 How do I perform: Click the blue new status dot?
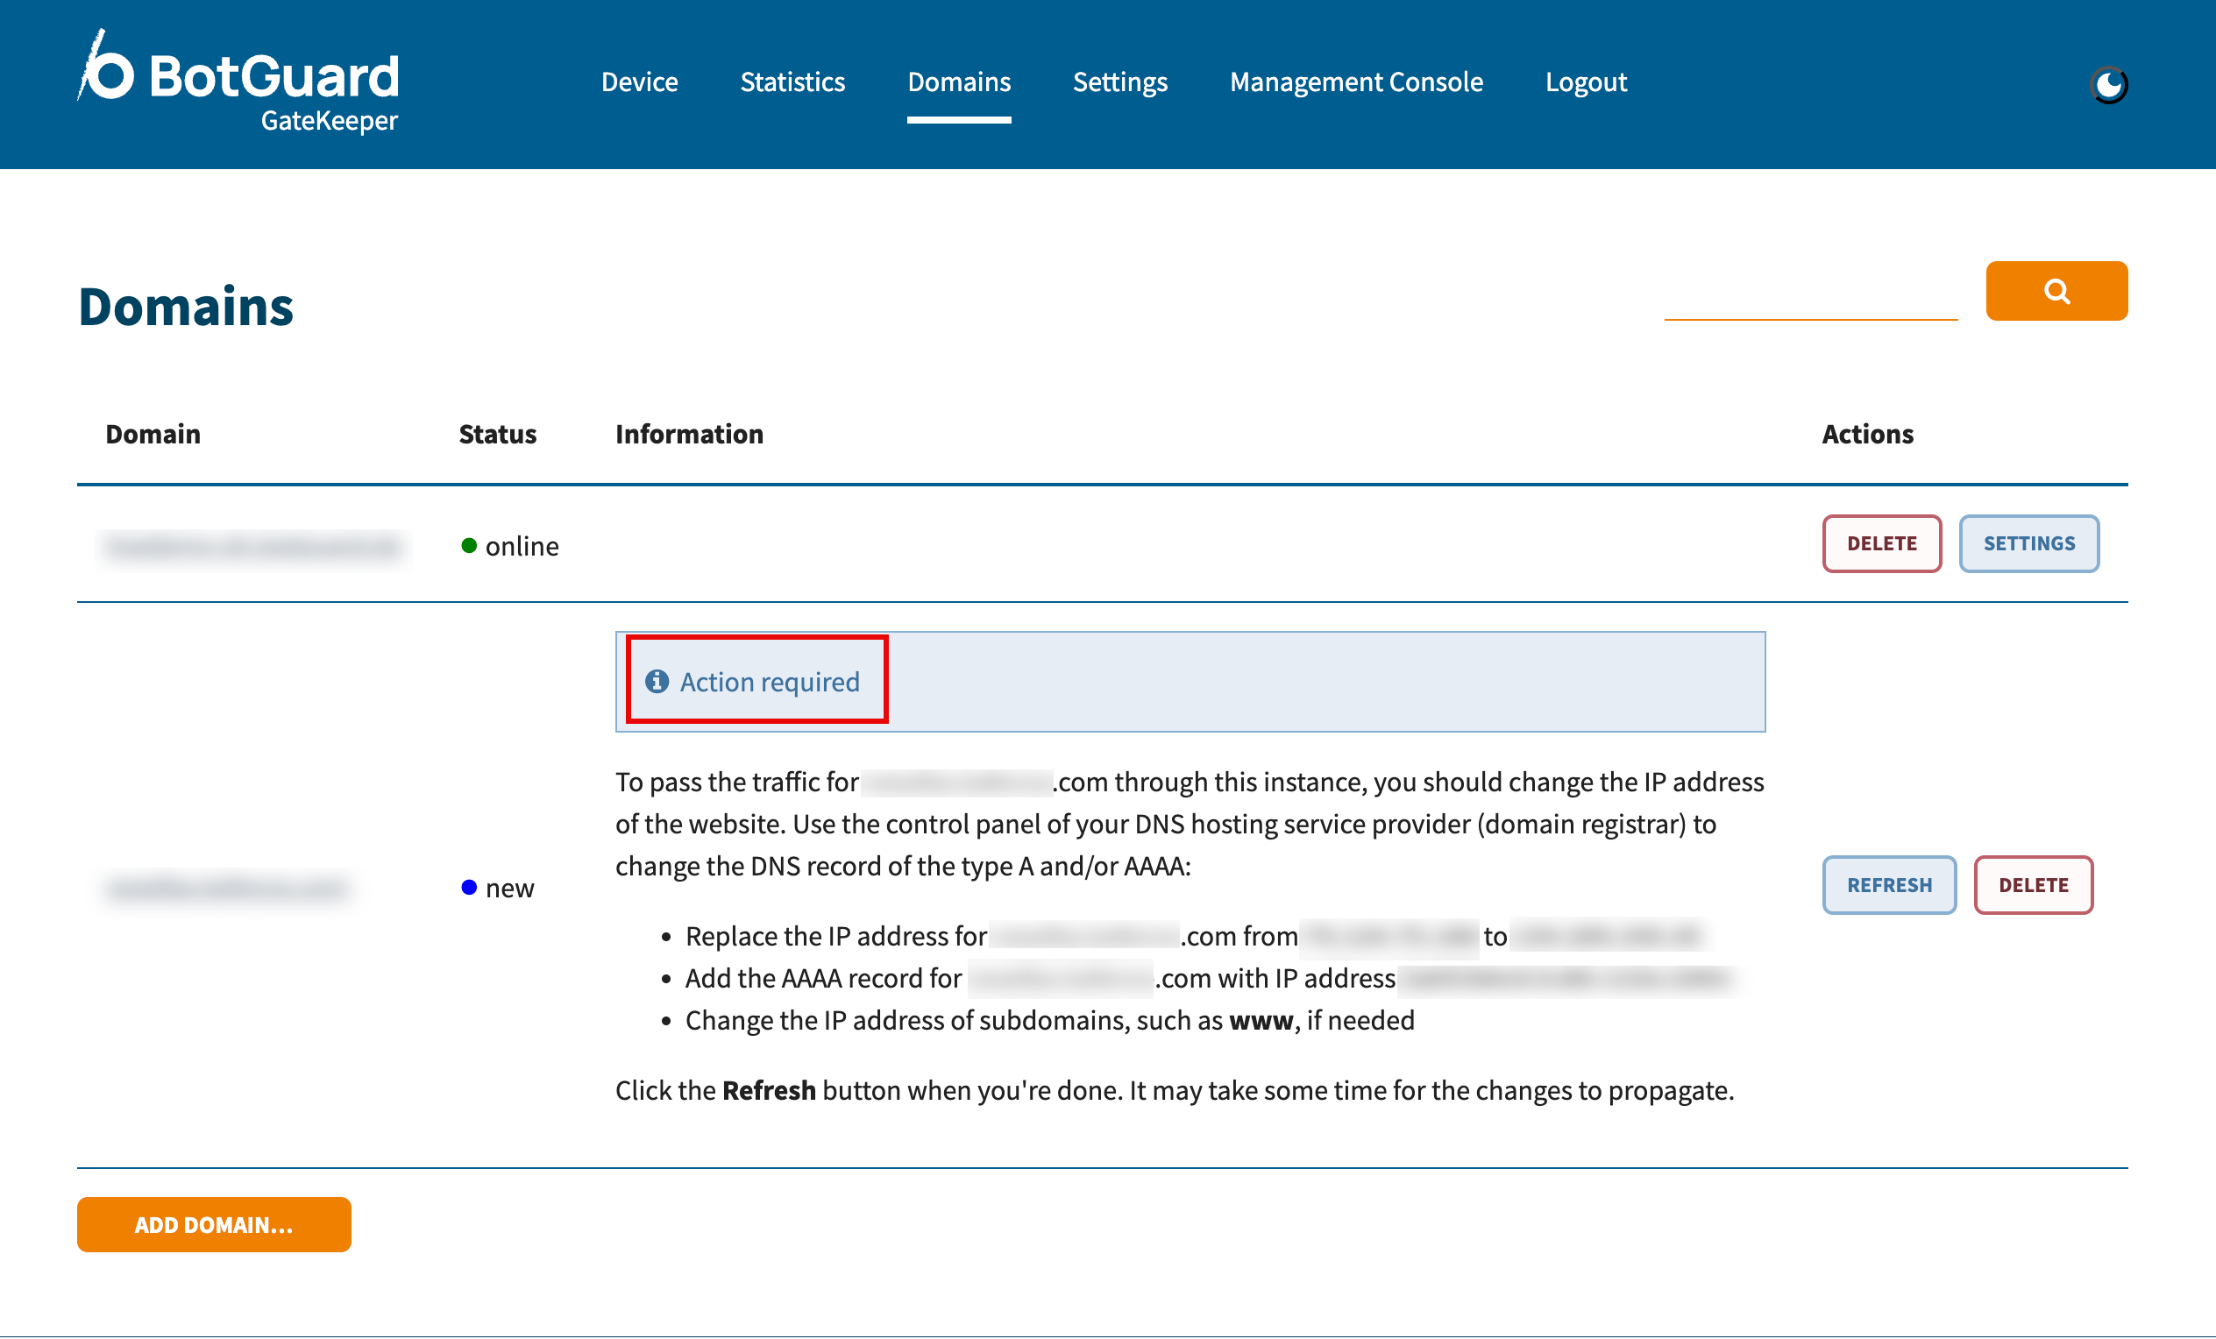[469, 888]
